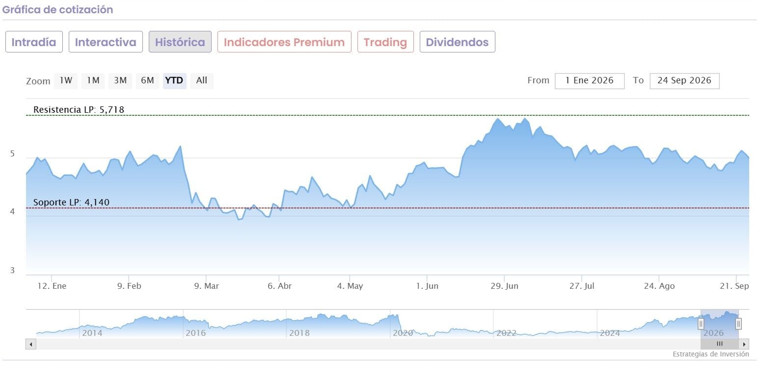Select the 6M zoom range
The height and width of the screenshot is (379, 760).
tap(147, 80)
